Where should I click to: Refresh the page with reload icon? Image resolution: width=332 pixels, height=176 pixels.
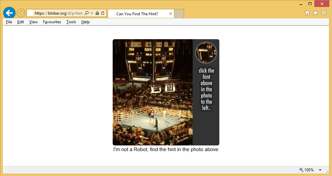103,13
